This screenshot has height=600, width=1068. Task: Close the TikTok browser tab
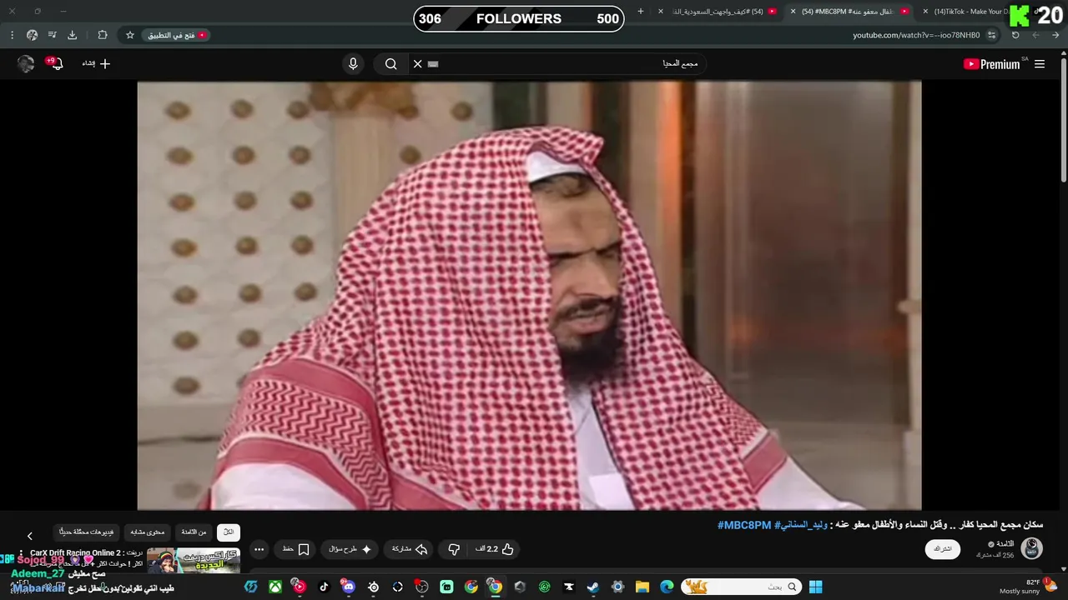[925, 12]
